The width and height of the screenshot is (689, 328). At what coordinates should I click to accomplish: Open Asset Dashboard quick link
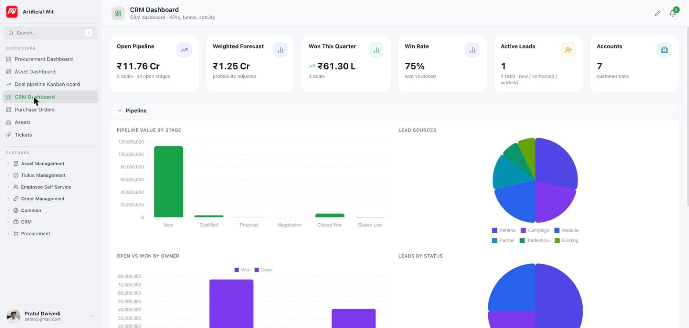pos(51,72)
